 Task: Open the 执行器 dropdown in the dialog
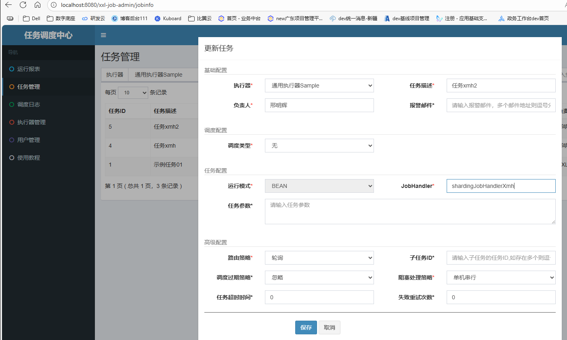point(319,86)
